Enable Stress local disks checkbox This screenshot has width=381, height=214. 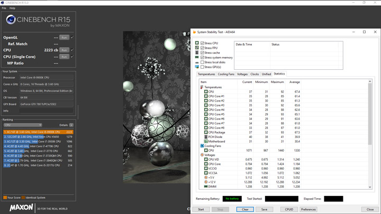tap(202, 62)
